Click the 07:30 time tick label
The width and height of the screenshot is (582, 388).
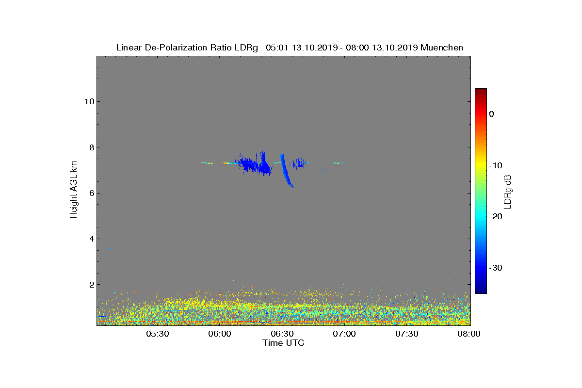(x=407, y=334)
